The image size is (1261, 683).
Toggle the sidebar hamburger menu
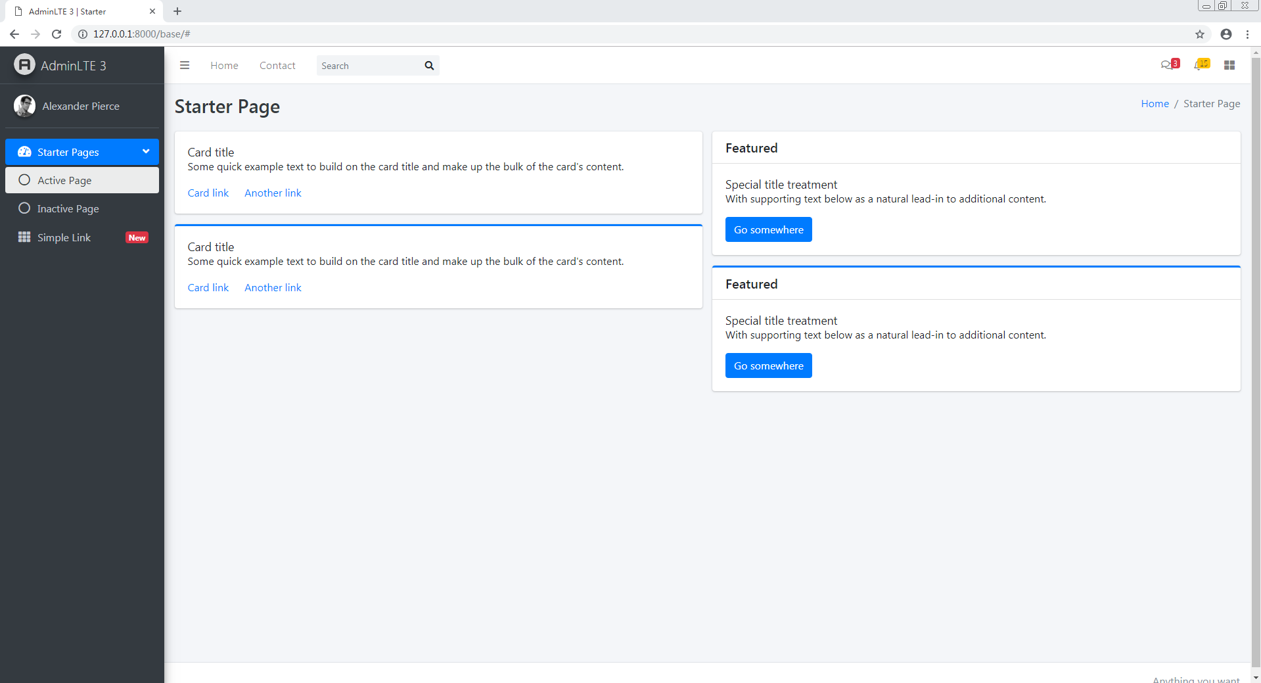[185, 66]
